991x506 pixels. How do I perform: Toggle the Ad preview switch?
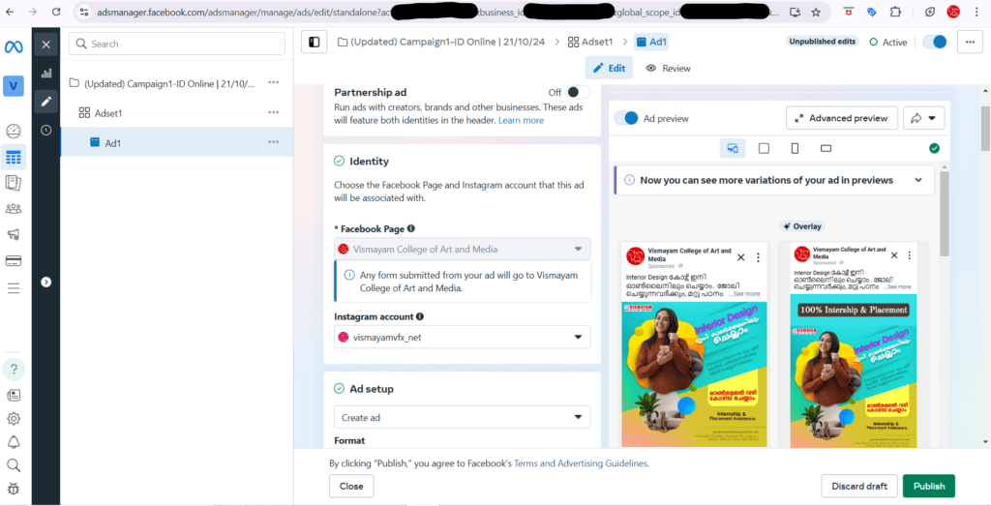click(626, 118)
